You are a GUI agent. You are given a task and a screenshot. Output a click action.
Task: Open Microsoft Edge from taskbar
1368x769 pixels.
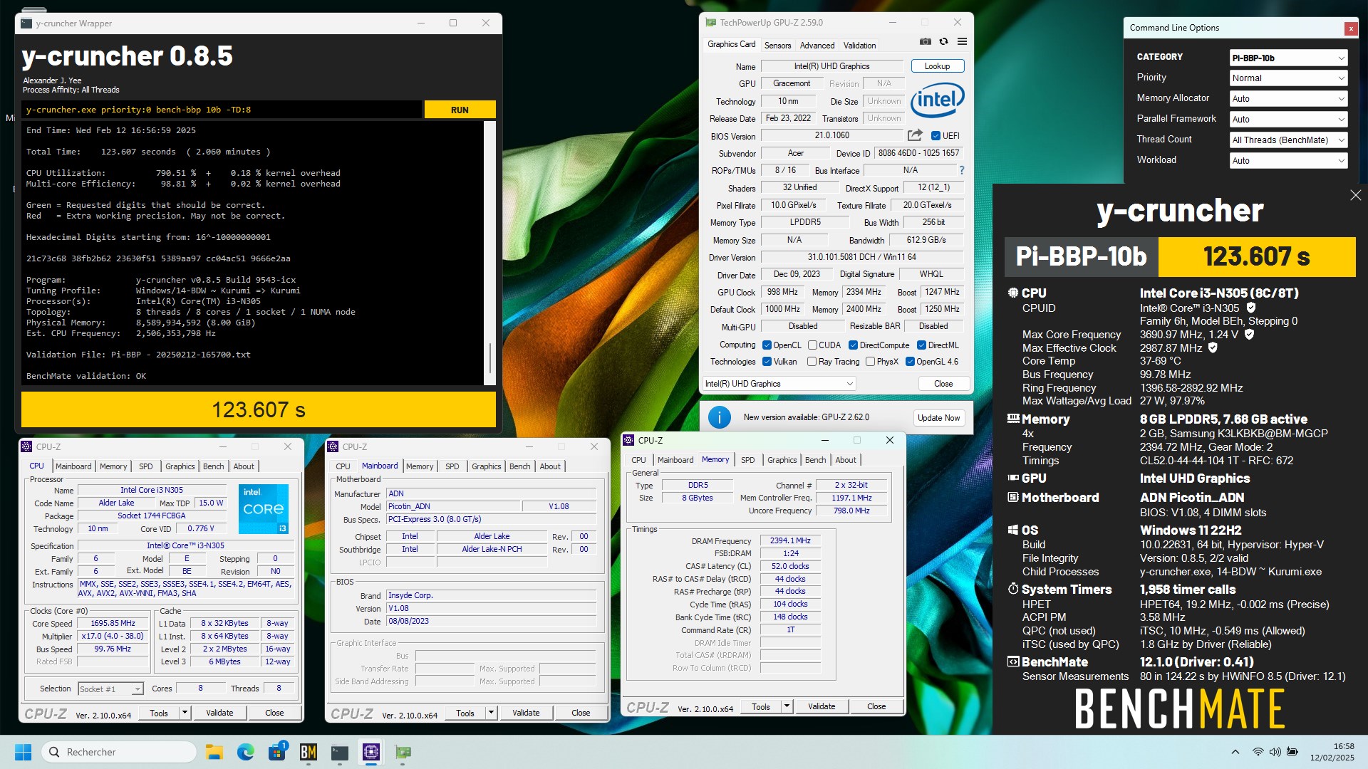coord(246,752)
